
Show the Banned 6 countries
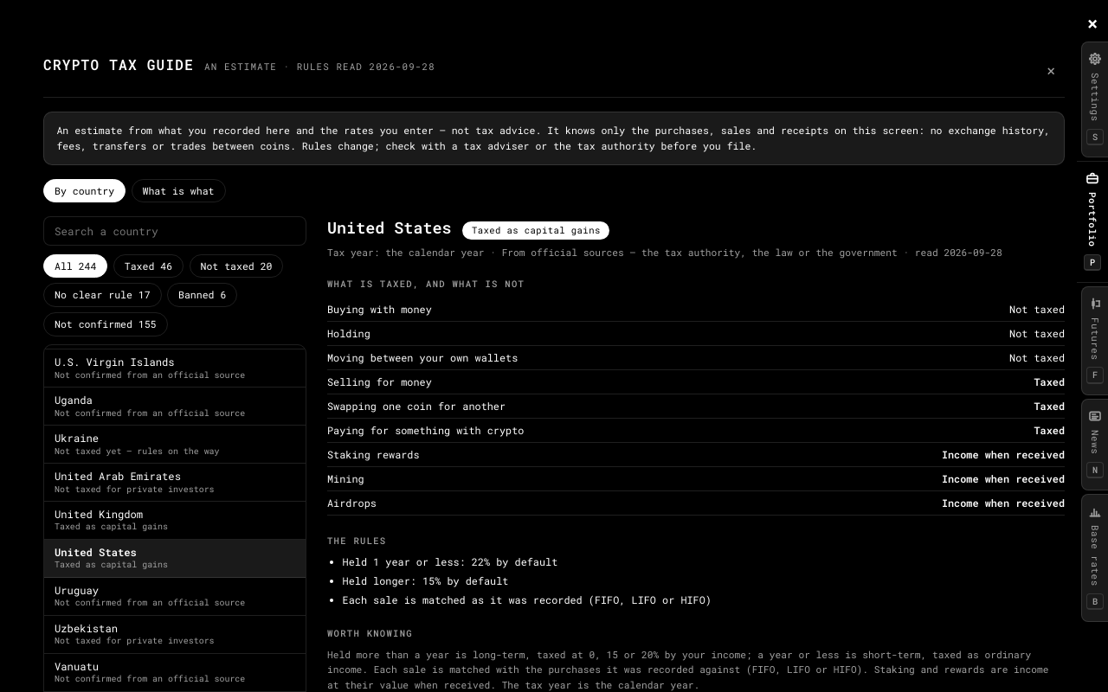(202, 295)
